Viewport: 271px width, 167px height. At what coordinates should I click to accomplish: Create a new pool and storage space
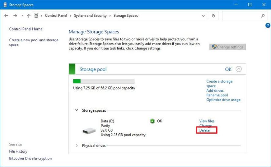click(34, 42)
